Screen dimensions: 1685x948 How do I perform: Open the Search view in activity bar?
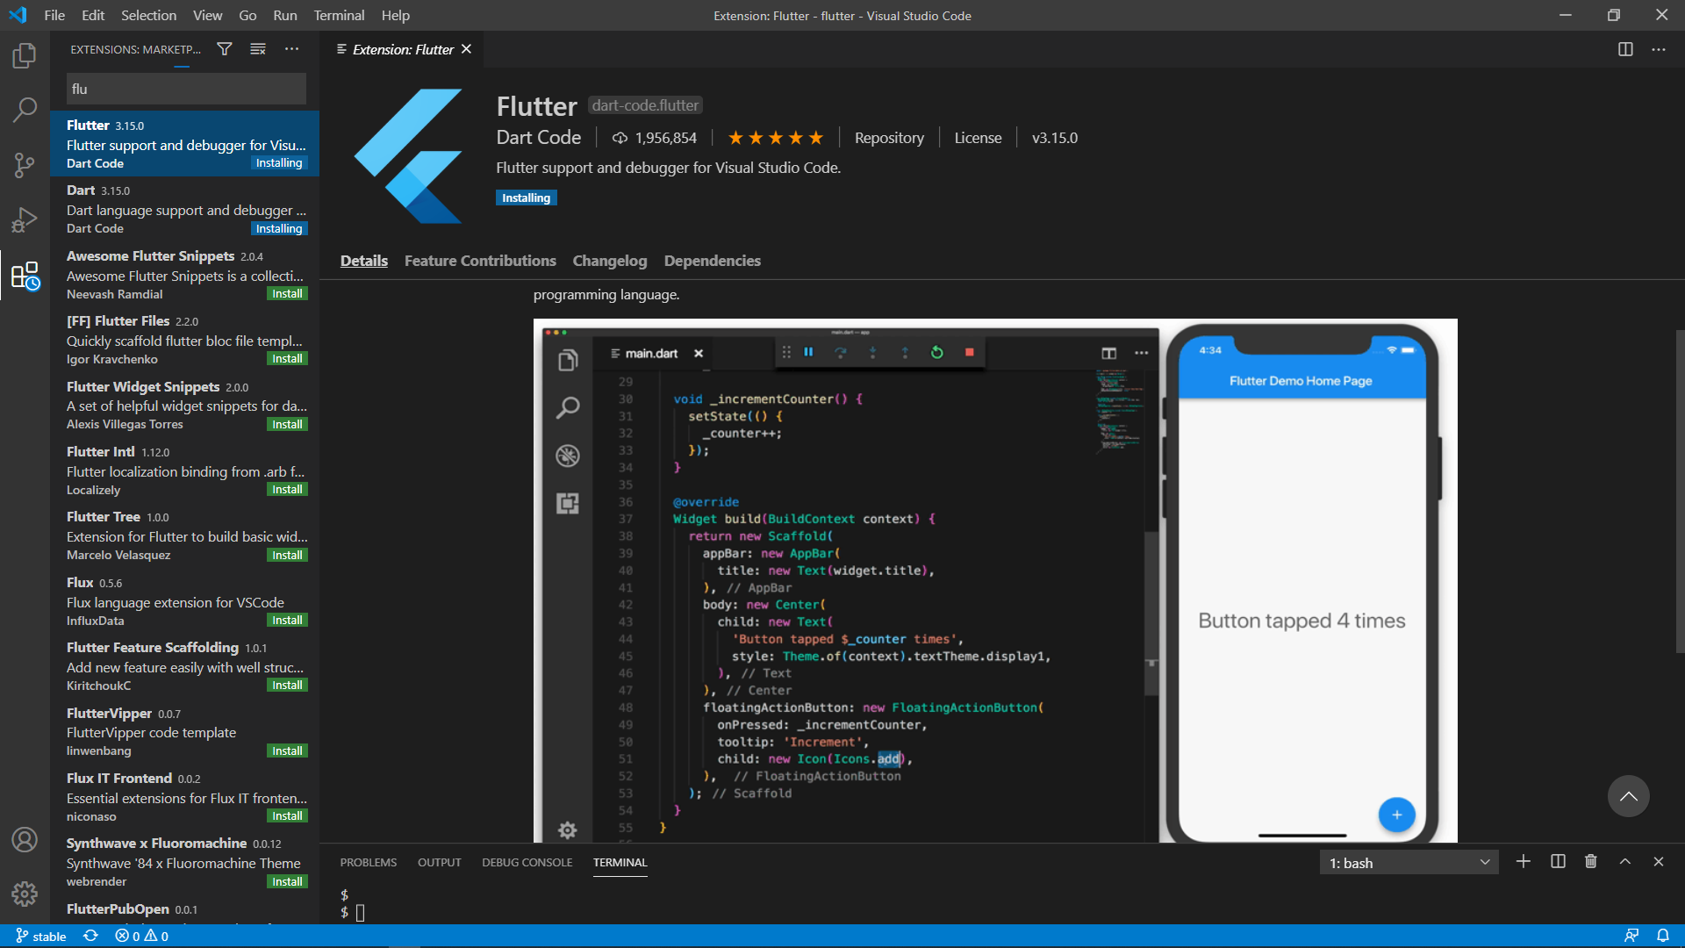(x=25, y=110)
